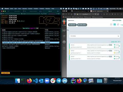
Task: Click the Log out link in Argo CD
Action: click(x=122, y=25)
